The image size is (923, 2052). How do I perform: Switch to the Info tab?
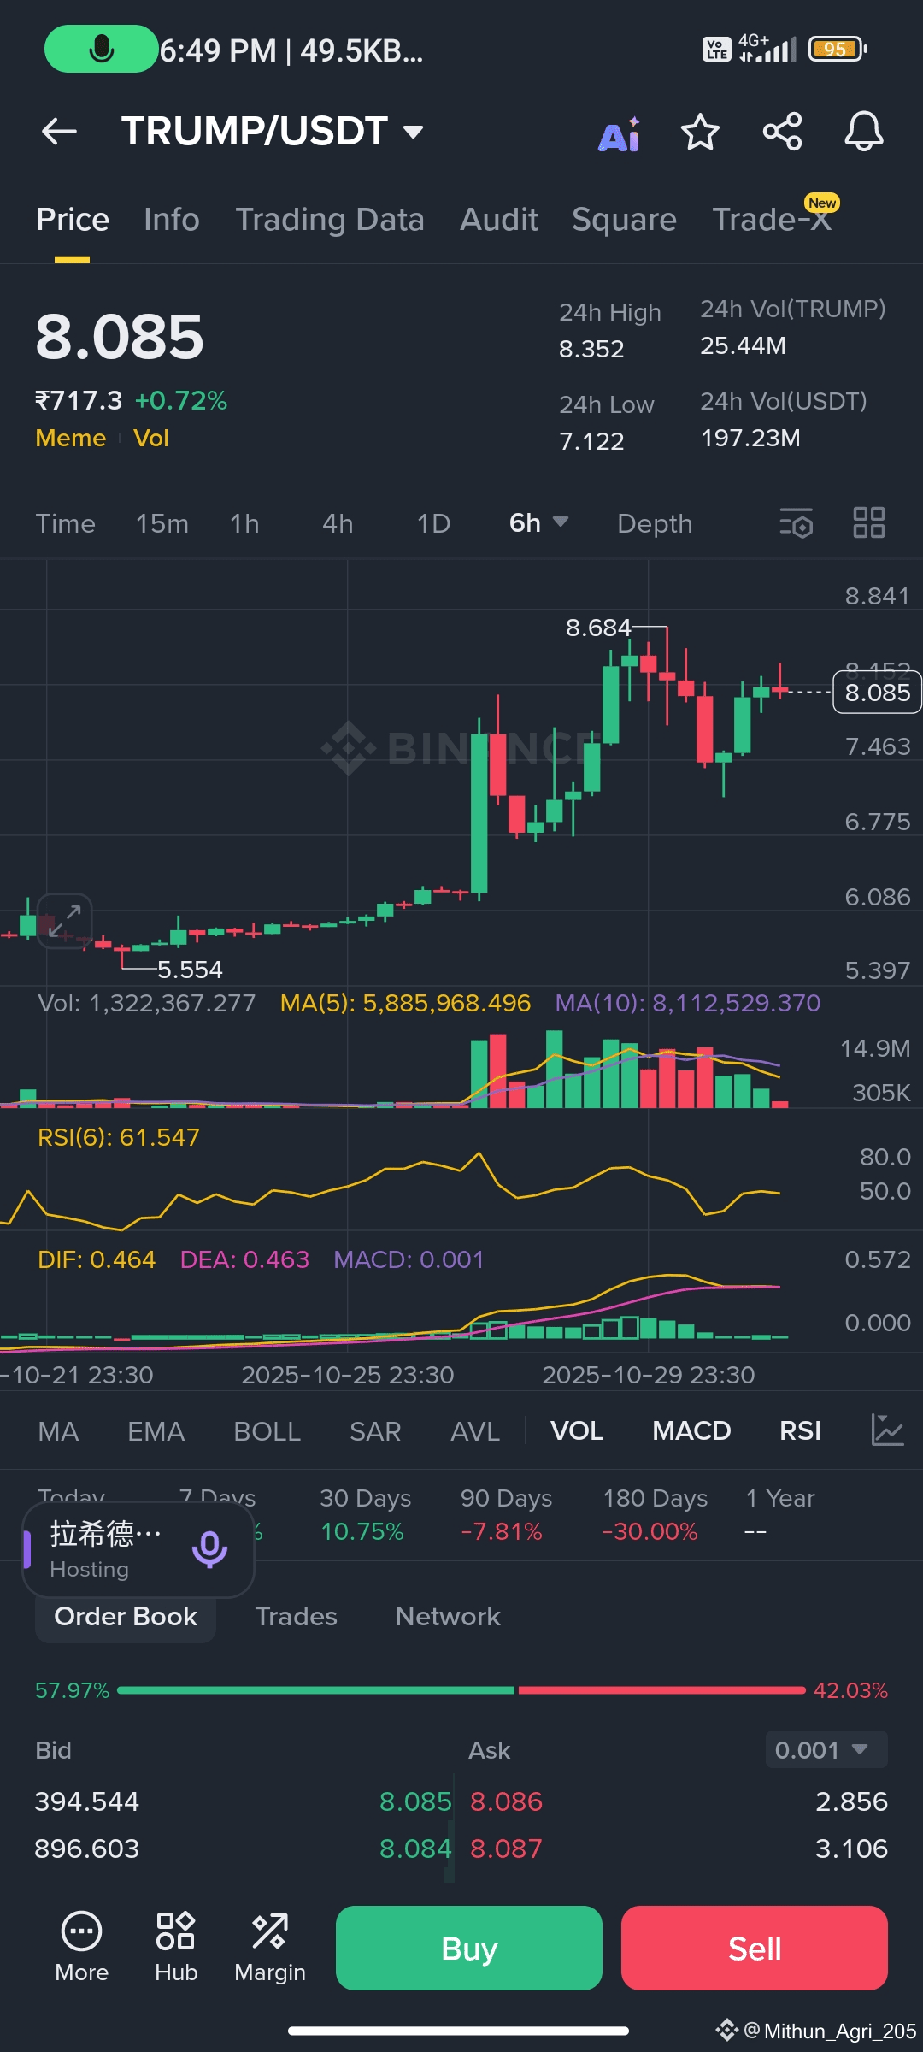tap(172, 220)
